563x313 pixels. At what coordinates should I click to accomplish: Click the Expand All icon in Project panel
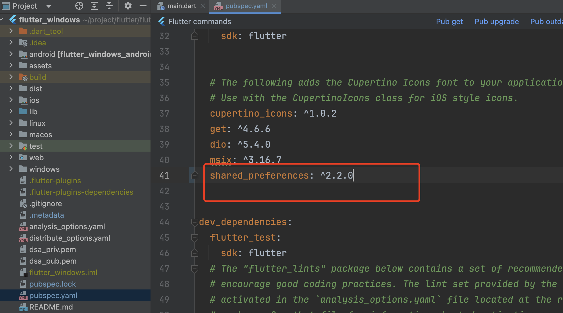[94, 6]
